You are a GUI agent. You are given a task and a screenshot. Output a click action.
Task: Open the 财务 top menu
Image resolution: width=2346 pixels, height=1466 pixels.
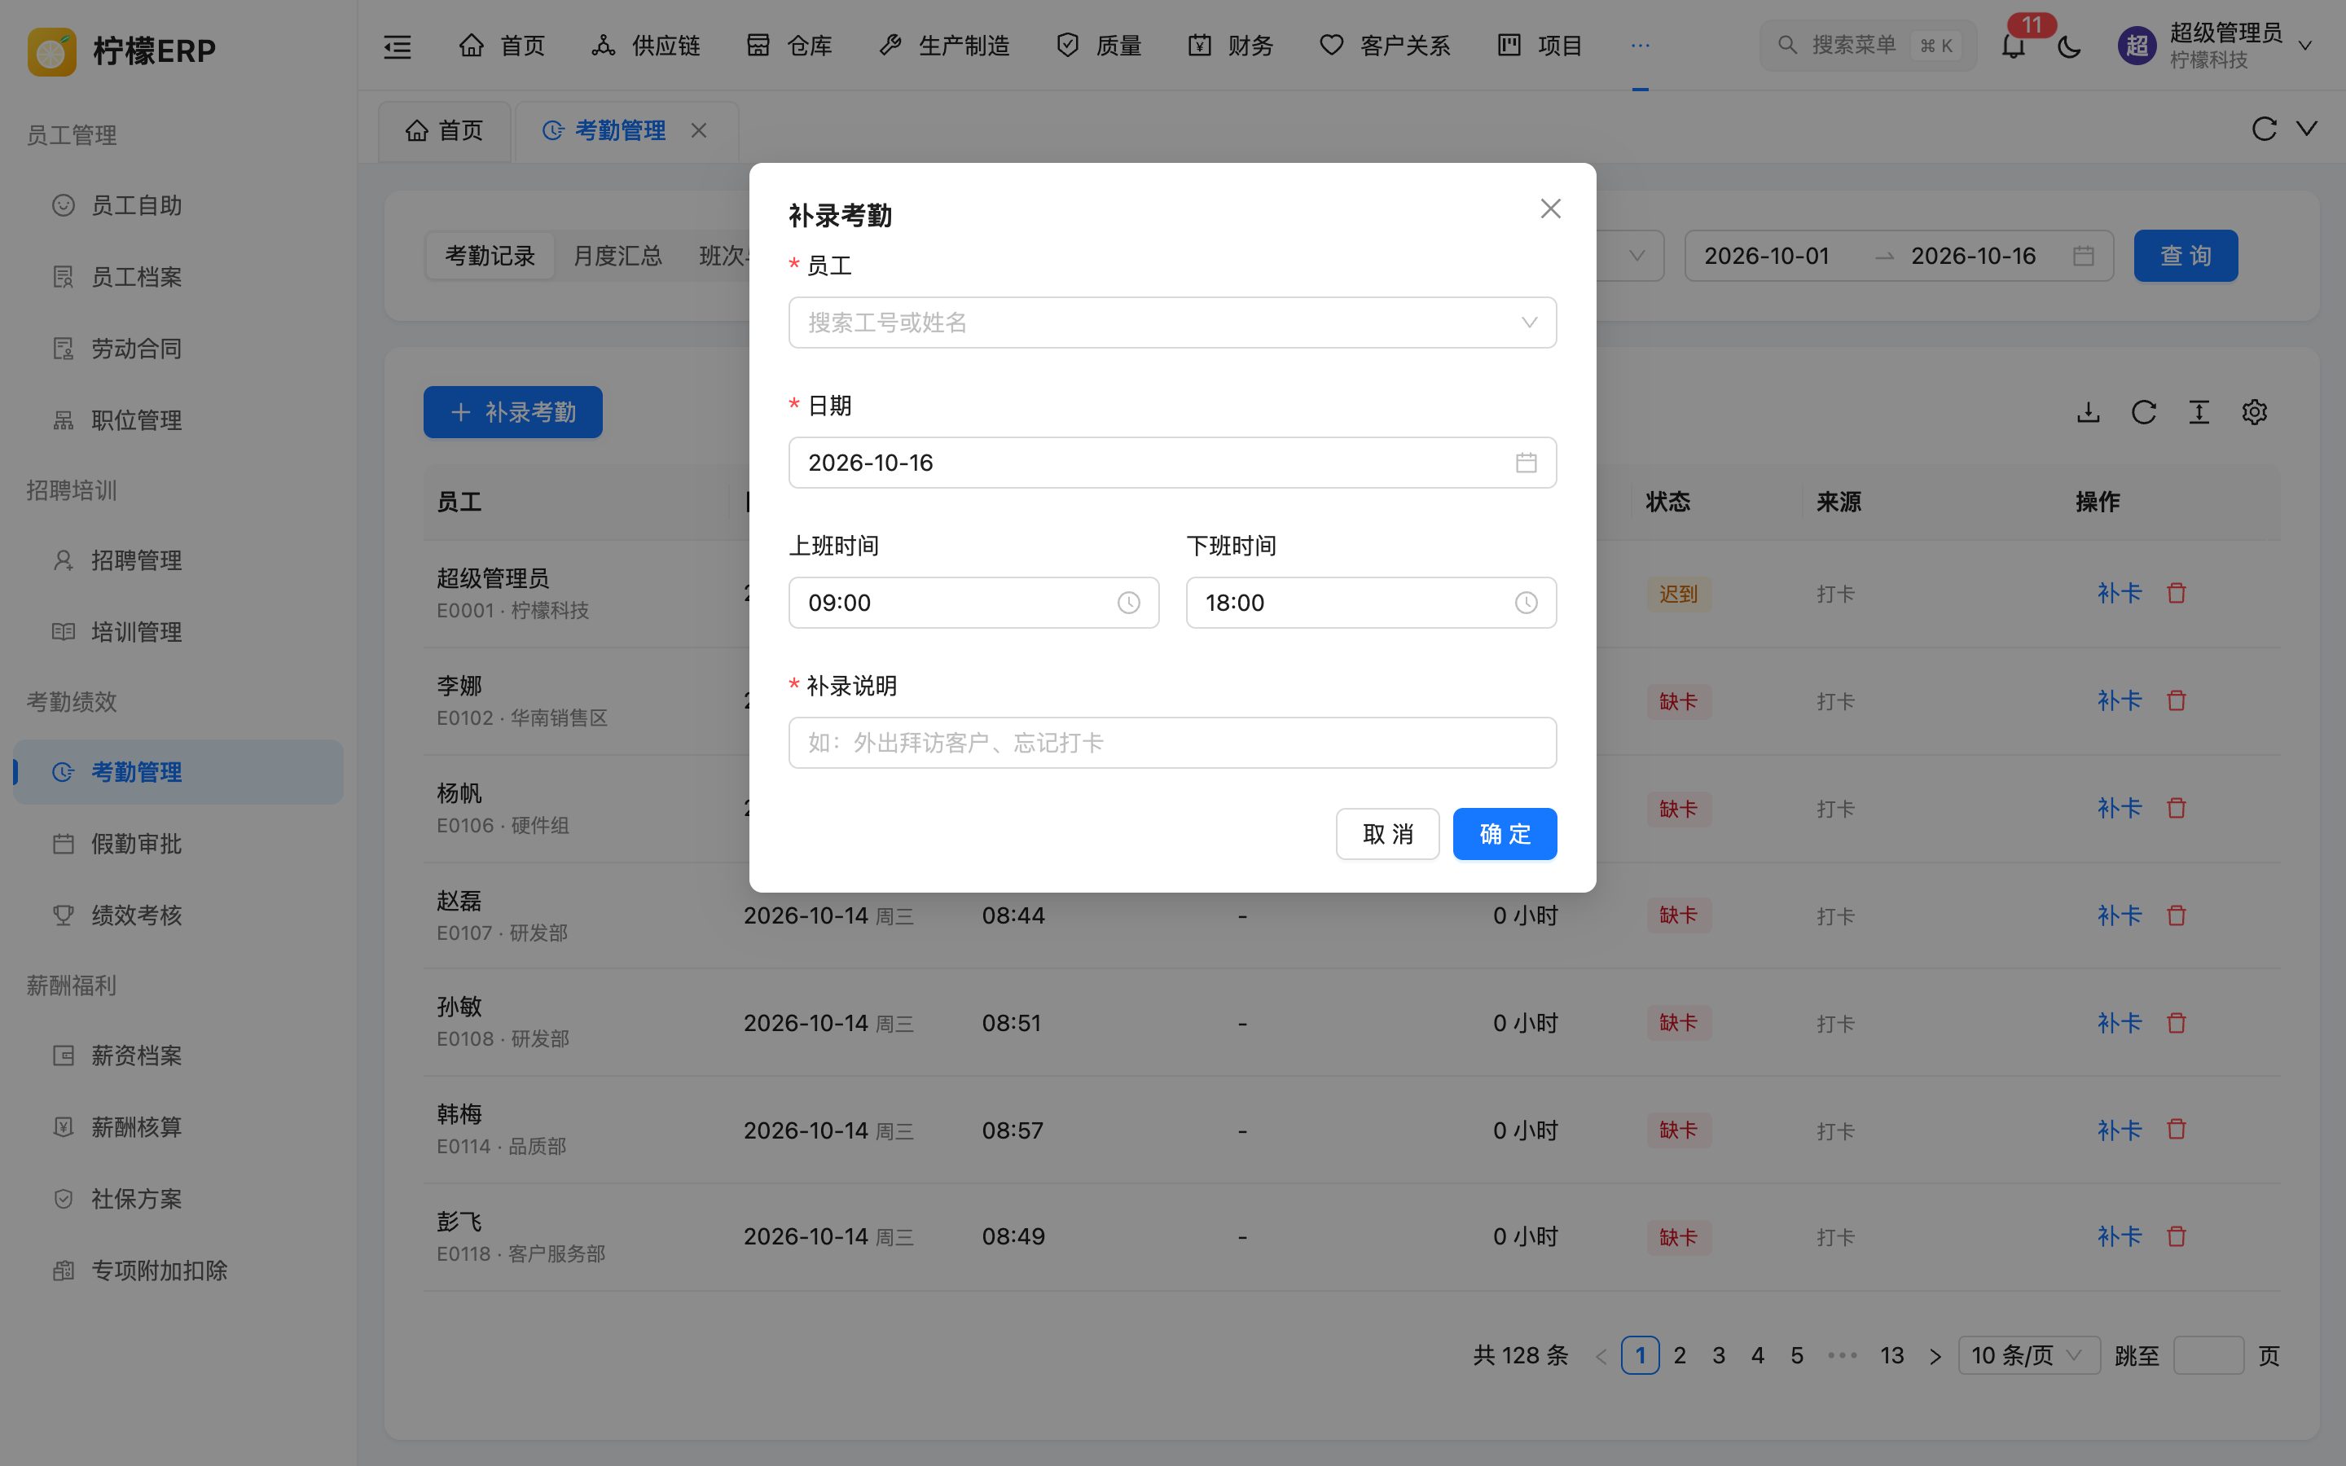1230,46
